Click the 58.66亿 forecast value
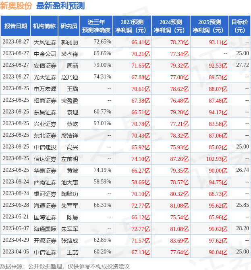The image size is (251, 270). tap(141, 183)
